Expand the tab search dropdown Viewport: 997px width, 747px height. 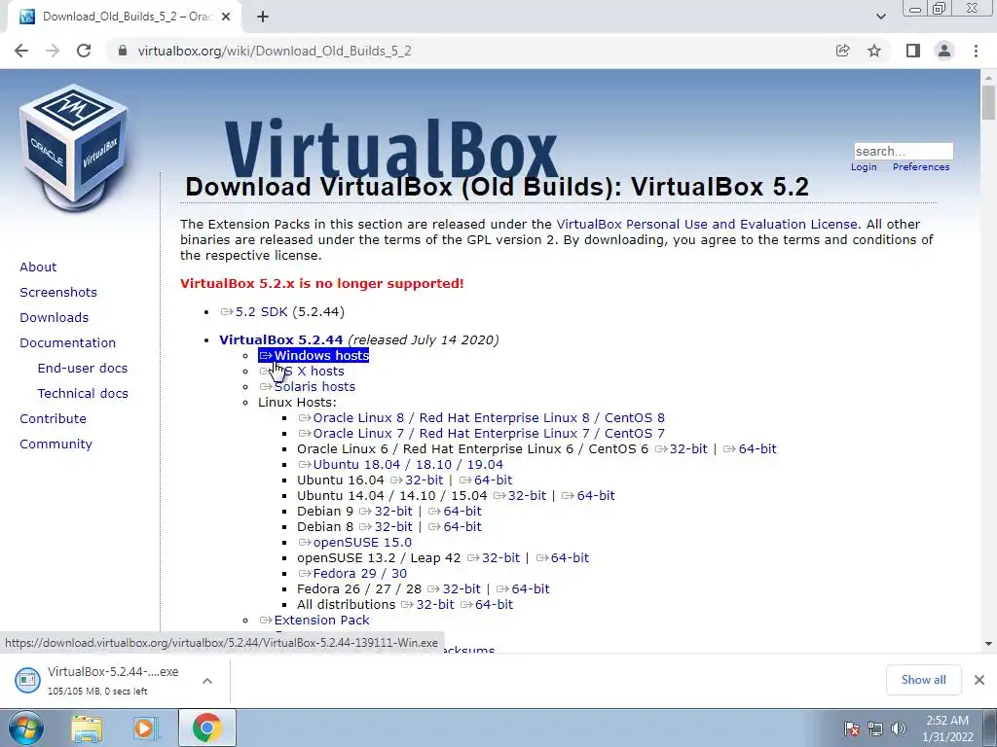(880, 17)
